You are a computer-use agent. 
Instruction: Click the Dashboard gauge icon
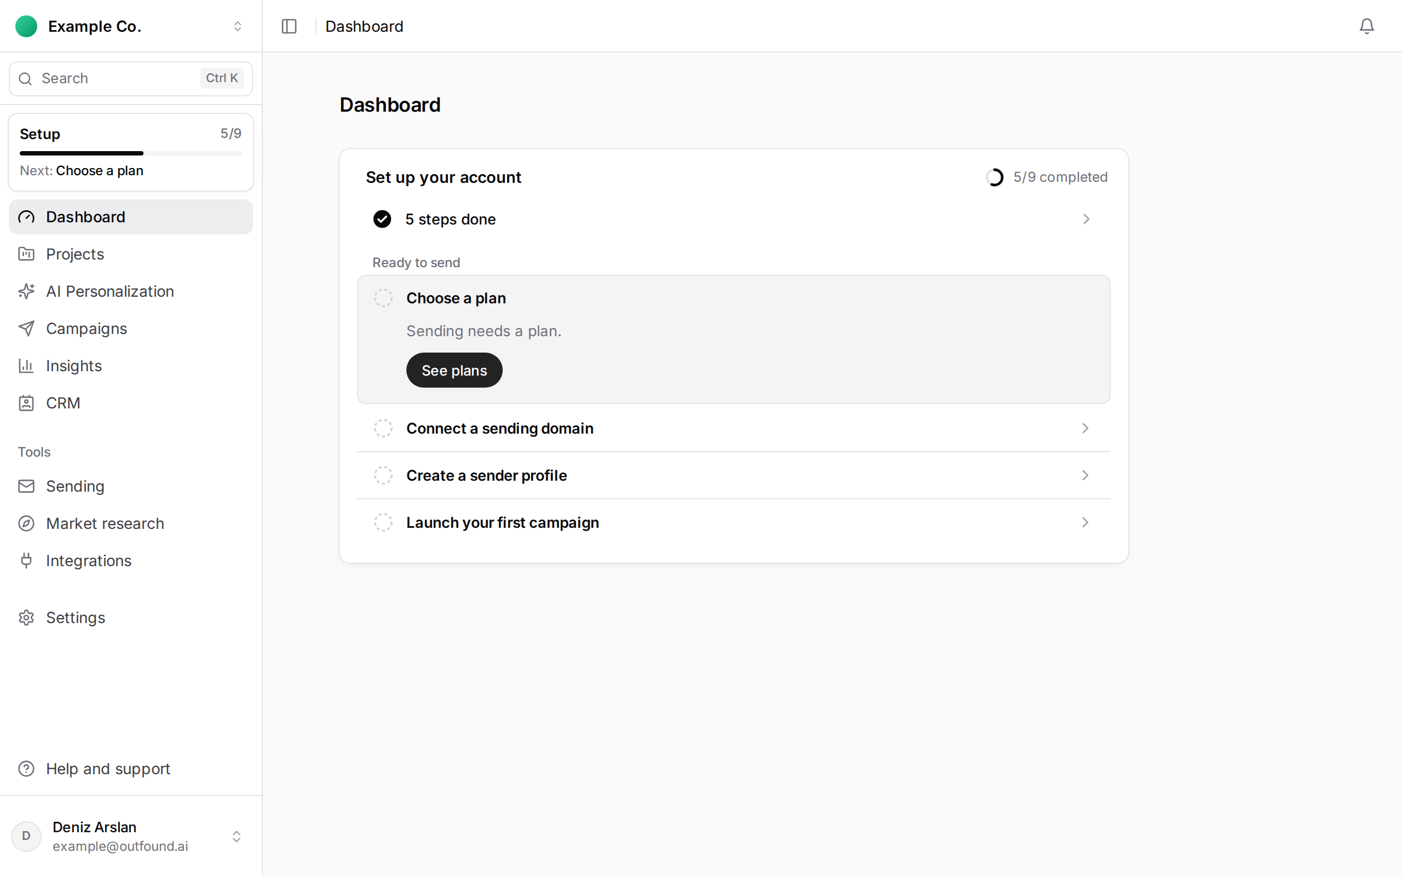26,217
